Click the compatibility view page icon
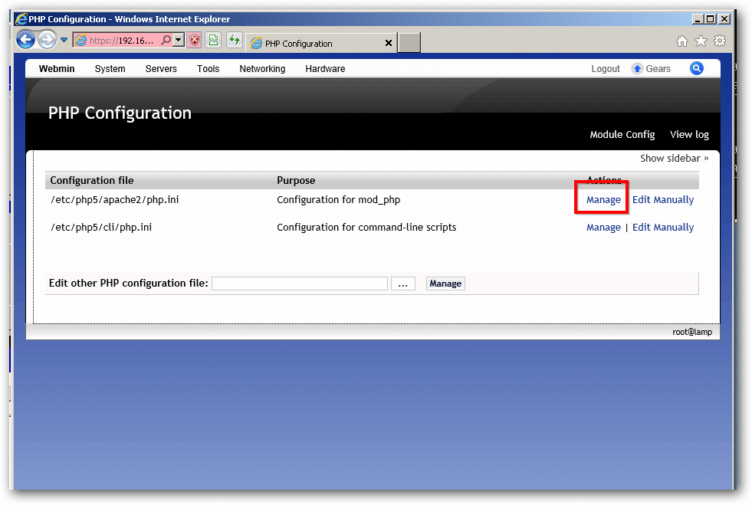 pos(214,41)
